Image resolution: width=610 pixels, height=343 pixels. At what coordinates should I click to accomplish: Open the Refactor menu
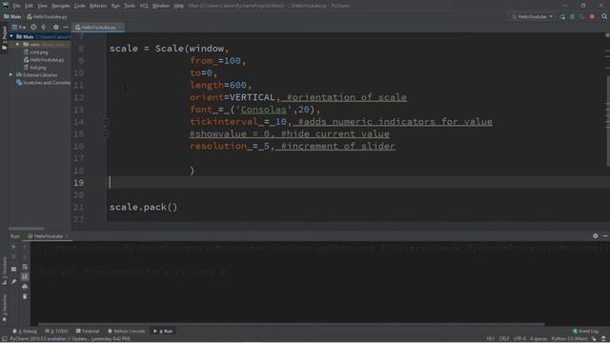tap(98, 6)
